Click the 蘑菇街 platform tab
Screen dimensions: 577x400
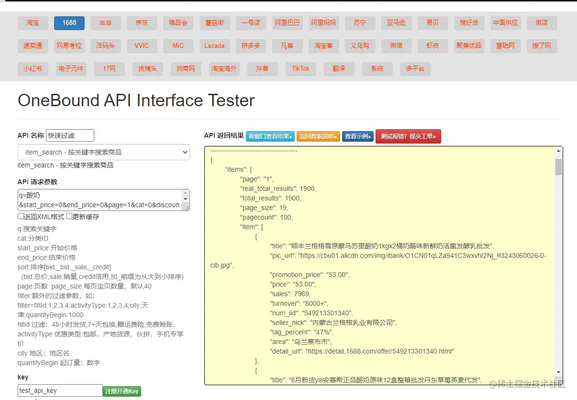click(x=215, y=23)
